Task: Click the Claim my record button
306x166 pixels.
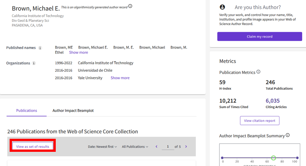Action: pyautogui.click(x=259, y=36)
